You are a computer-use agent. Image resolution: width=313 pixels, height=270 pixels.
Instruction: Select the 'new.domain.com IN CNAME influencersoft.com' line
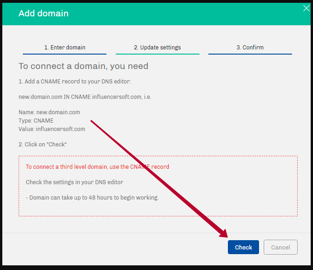[x=85, y=97]
